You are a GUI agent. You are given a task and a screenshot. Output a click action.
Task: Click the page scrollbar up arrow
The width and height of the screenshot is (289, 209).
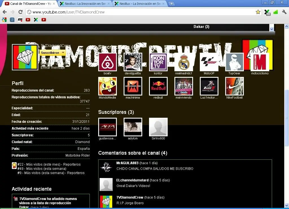287,26
